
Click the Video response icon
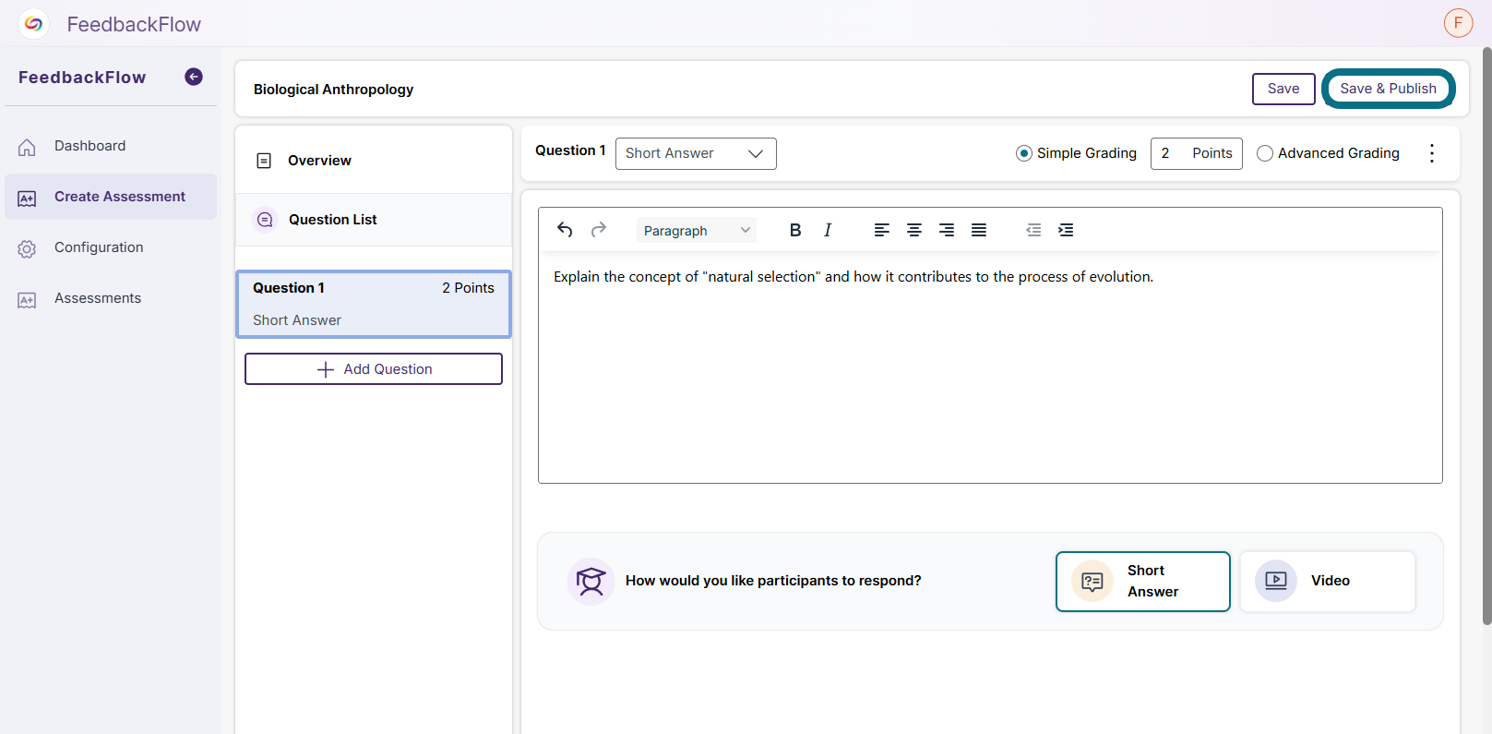1276,582
